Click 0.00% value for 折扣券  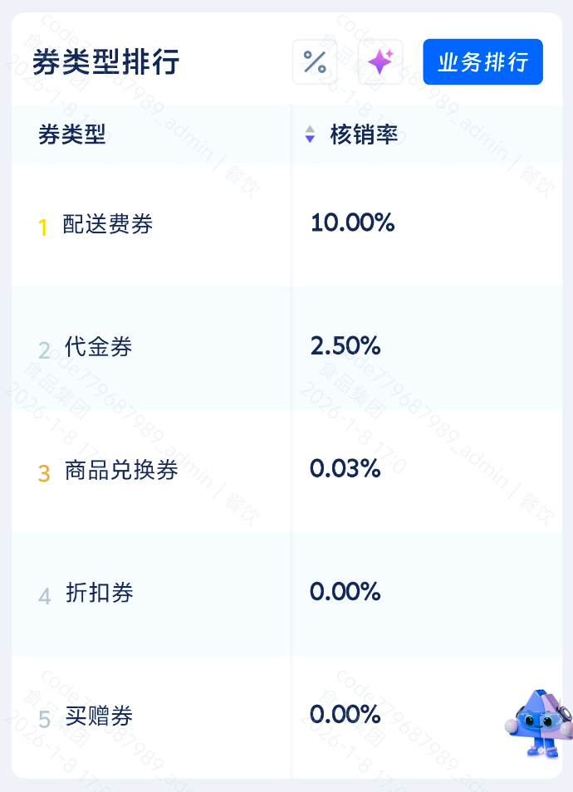tap(345, 591)
